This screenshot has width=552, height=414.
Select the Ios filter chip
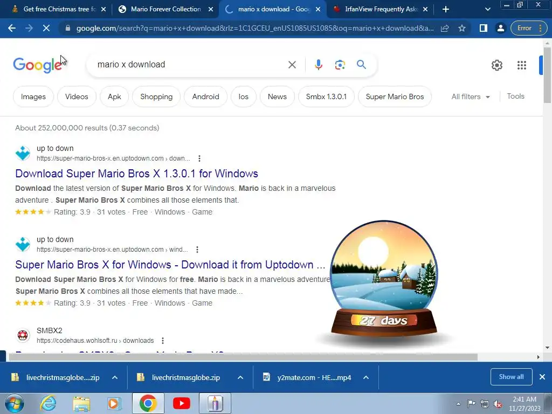pyautogui.click(x=243, y=96)
